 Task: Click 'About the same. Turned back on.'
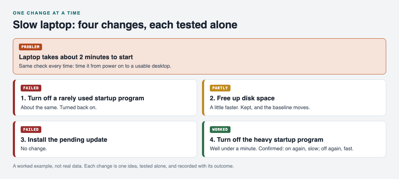(x=58, y=107)
